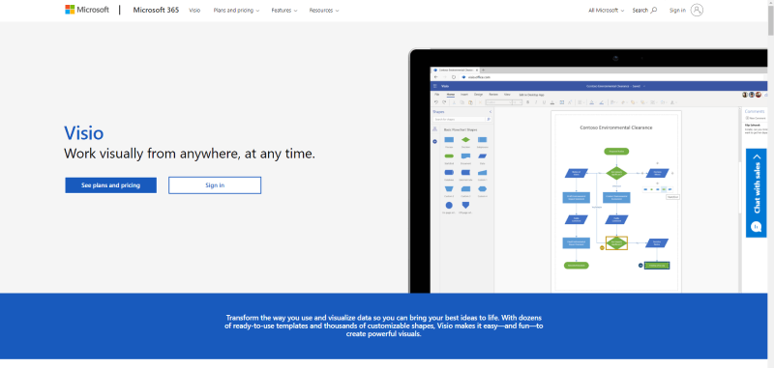The width and height of the screenshot is (774, 368).
Task: Open Search in the header
Action: click(x=644, y=11)
